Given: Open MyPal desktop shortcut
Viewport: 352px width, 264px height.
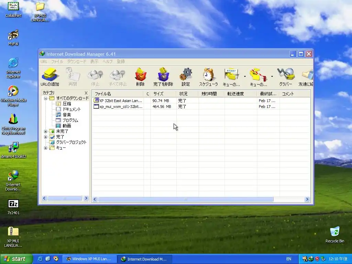Looking at the screenshot, I should point(13,38).
